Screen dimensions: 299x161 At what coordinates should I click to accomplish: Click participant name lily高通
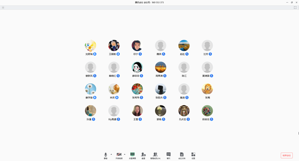[x=112, y=120]
